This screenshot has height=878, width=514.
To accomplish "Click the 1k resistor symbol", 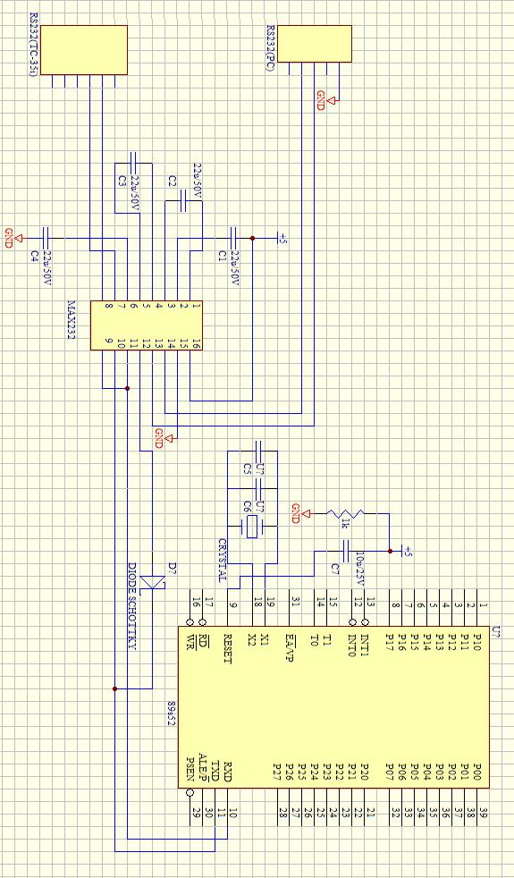I will (345, 513).
